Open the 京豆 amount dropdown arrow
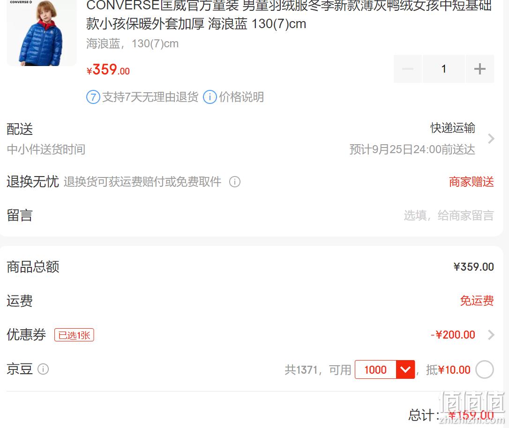 [x=405, y=369]
